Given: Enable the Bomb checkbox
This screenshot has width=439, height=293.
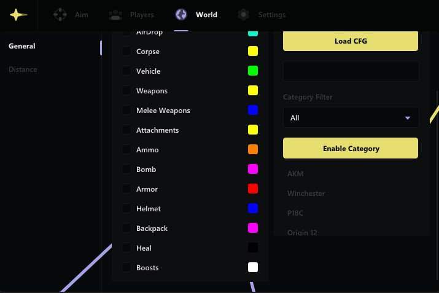Looking at the screenshot, I should click(x=126, y=169).
